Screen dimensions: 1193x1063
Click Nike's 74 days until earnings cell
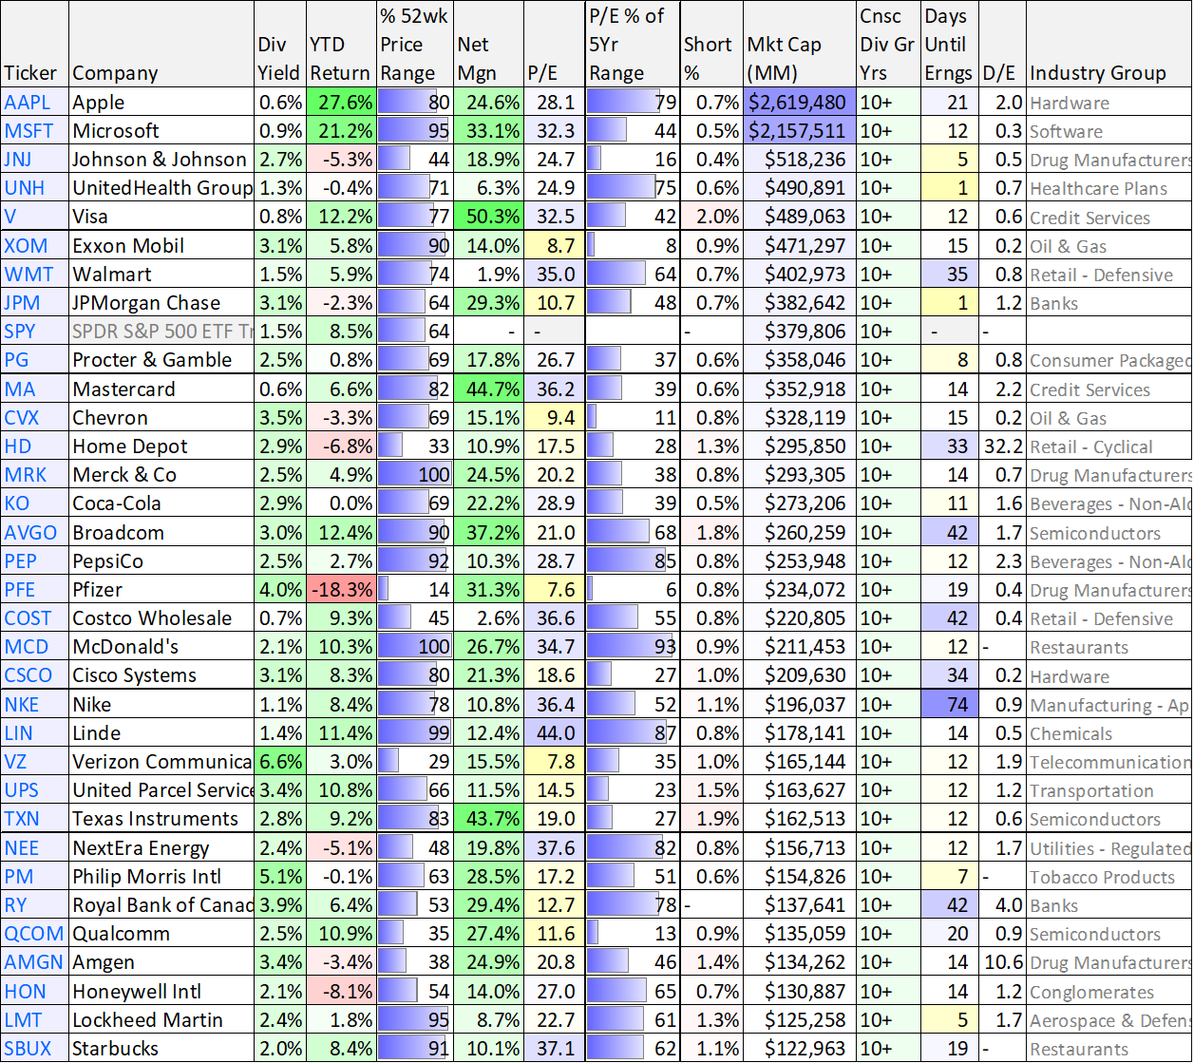tap(949, 704)
